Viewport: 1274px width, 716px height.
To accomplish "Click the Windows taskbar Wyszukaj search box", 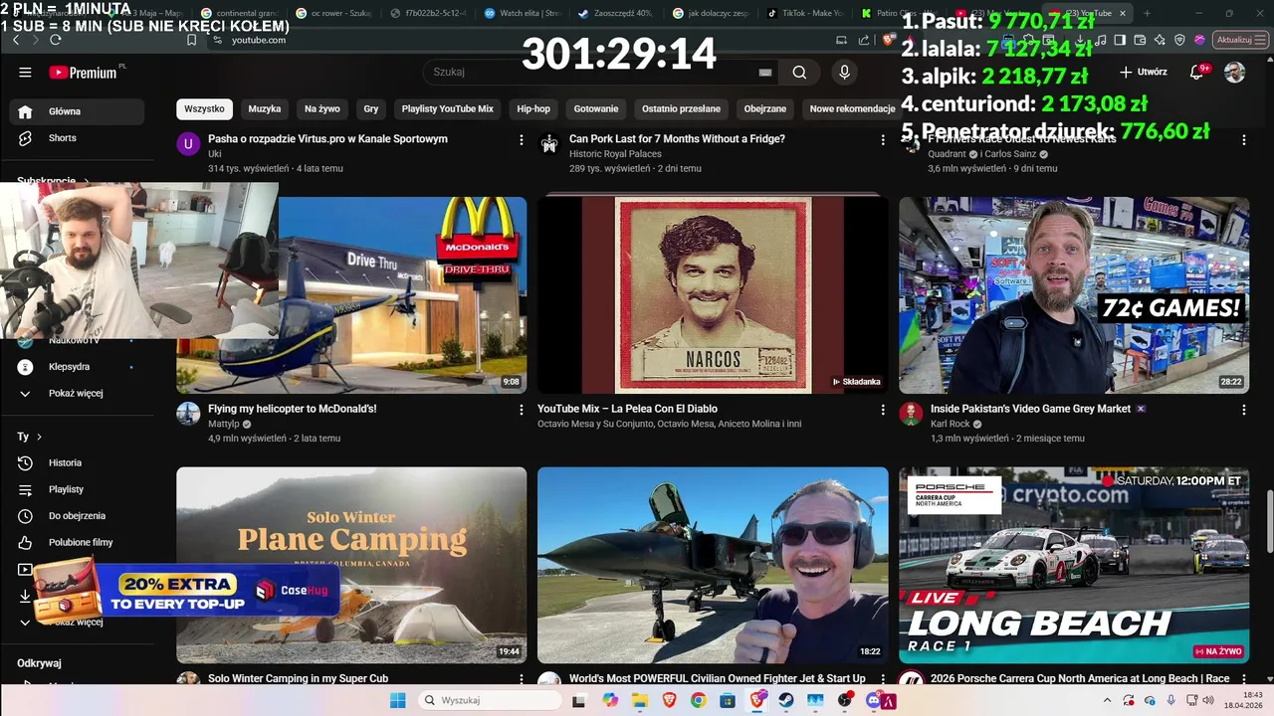I will [491, 700].
